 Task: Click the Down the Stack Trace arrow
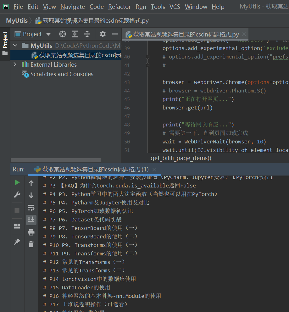pos(31,195)
